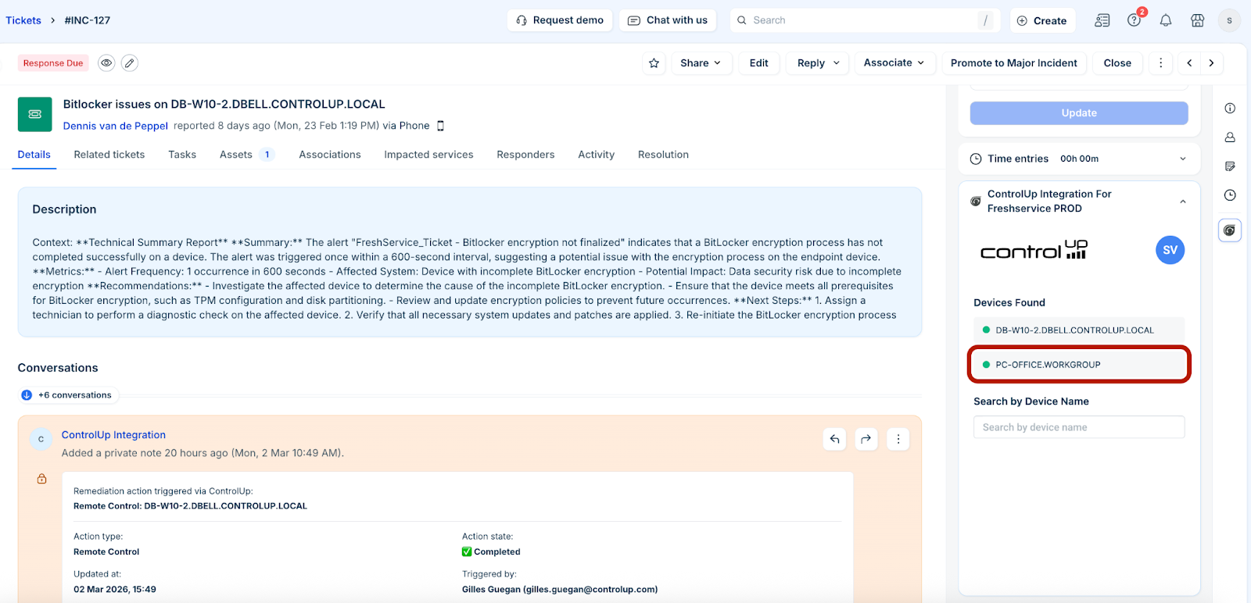Open the Assets tab

[x=246, y=155]
